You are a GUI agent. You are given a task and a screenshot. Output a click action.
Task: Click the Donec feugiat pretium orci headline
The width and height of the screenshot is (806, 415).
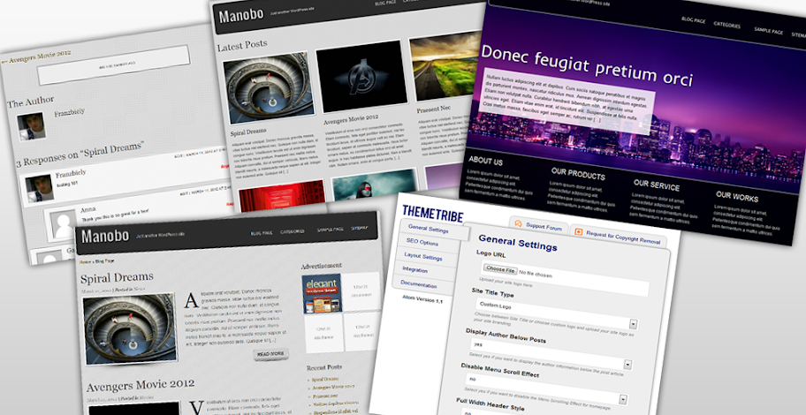pyautogui.click(x=587, y=65)
